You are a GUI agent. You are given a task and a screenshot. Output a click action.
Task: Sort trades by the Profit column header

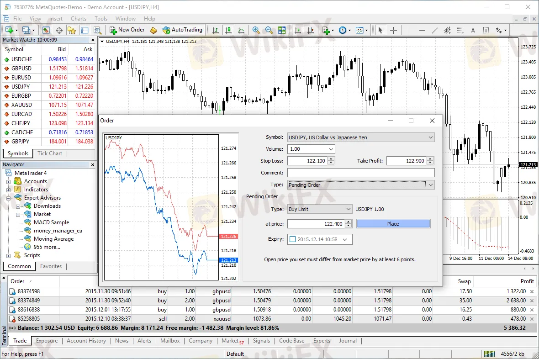[x=527, y=281]
